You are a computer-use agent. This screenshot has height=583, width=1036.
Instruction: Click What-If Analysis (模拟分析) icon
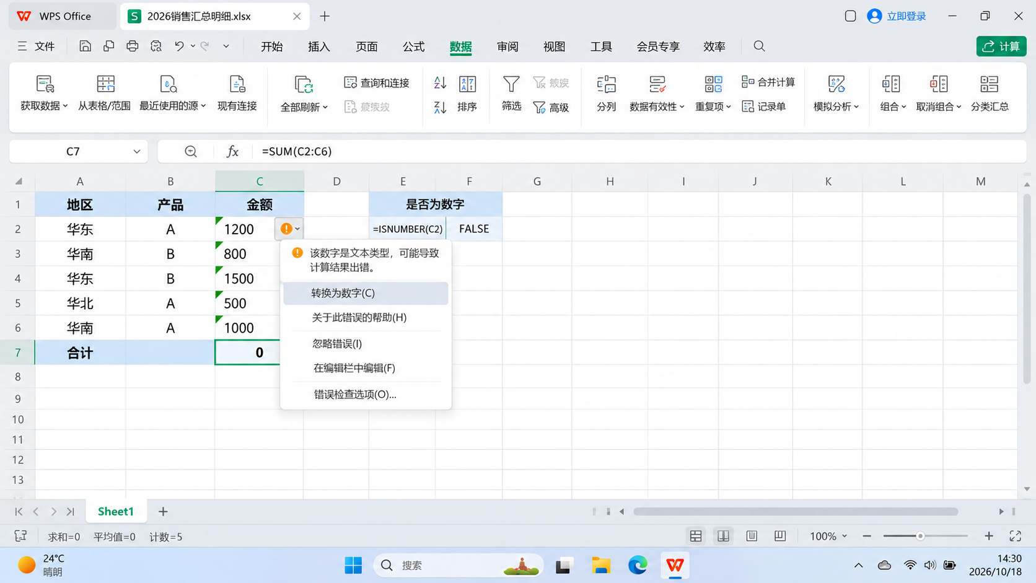pyautogui.click(x=836, y=84)
